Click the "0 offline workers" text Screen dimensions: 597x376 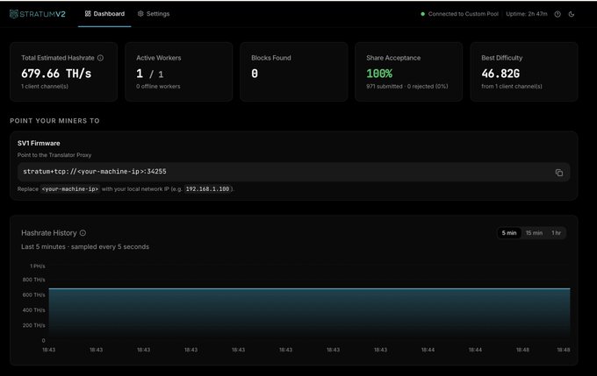(158, 86)
